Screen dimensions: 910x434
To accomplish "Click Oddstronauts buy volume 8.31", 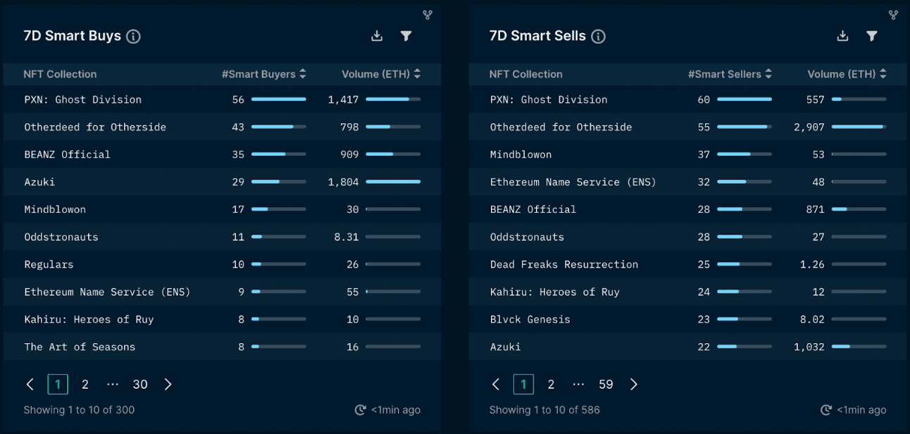I will click(x=347, y=237).
